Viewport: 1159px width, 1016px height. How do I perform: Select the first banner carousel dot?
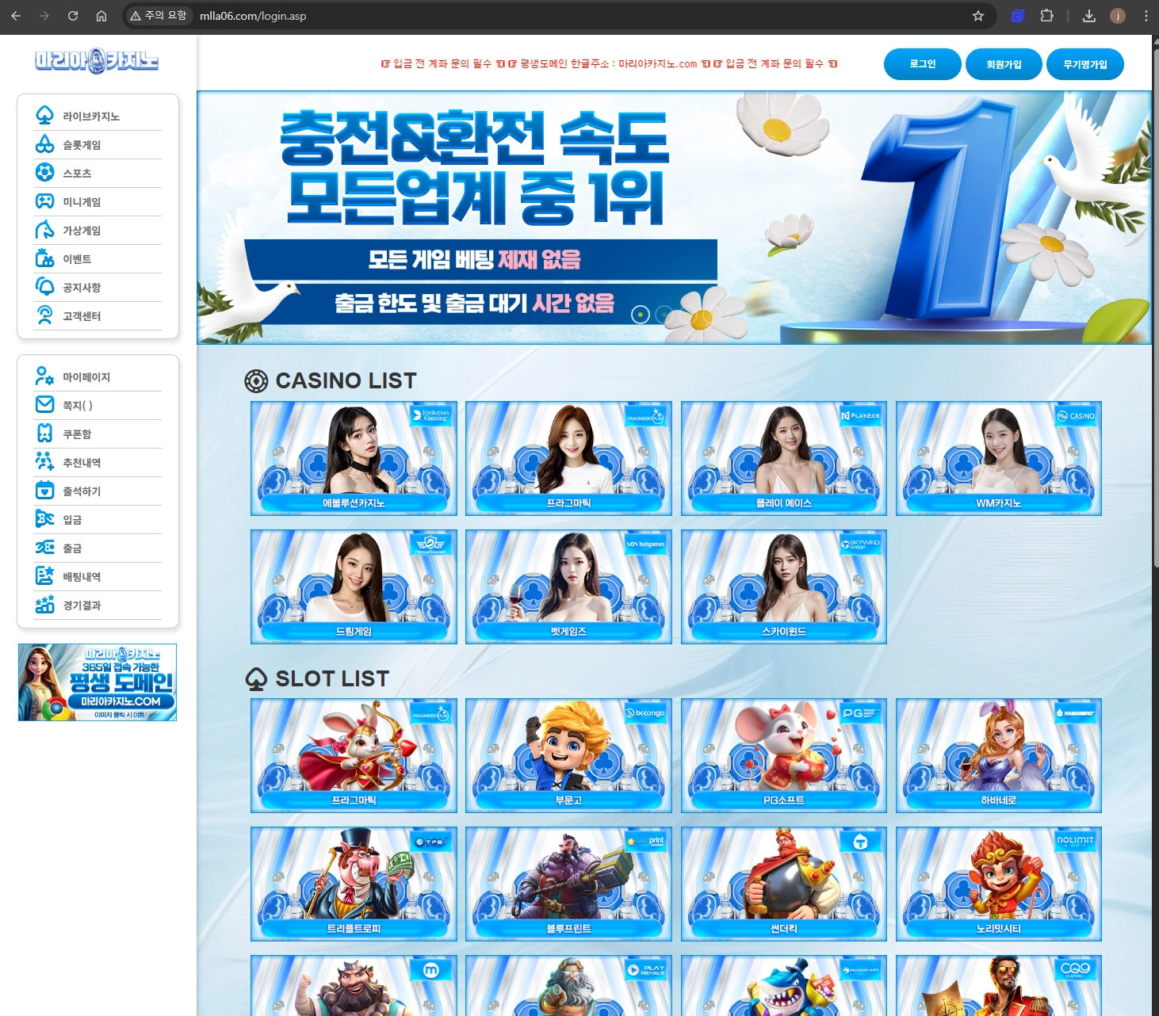click(x=641, y=315)
